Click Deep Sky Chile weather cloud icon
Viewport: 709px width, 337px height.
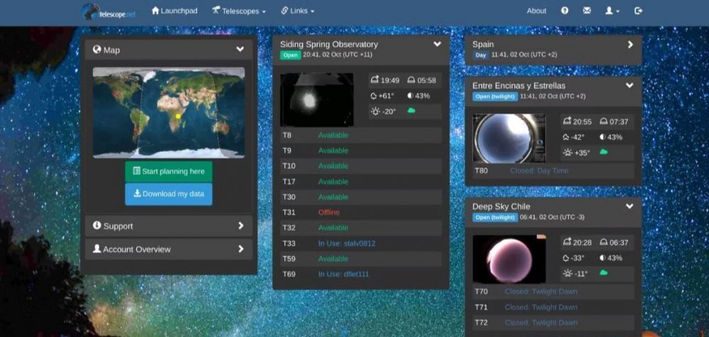(603, 272)
